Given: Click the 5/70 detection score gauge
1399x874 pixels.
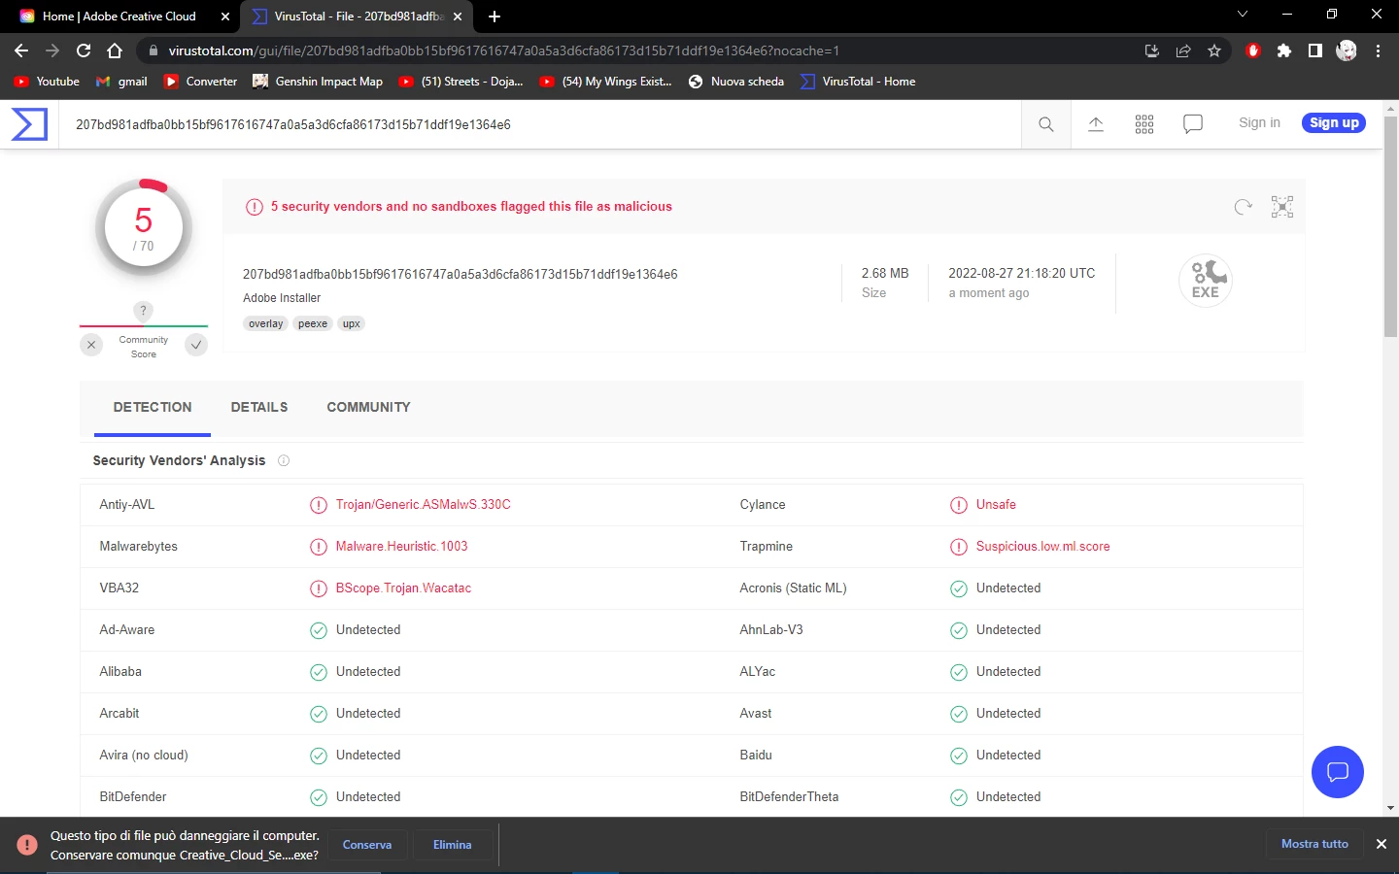Looking at the screenshot, I should click(144, 229).
